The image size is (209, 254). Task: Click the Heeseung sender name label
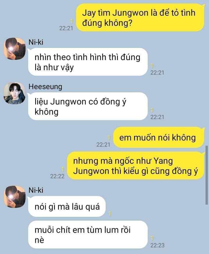coord(45,87)
